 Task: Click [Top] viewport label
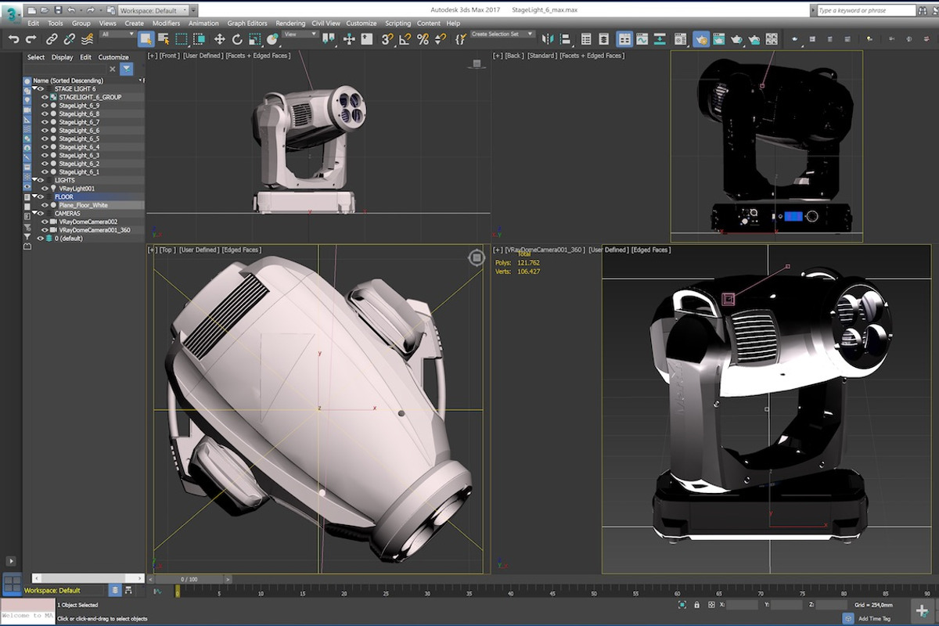pos(167,250)
